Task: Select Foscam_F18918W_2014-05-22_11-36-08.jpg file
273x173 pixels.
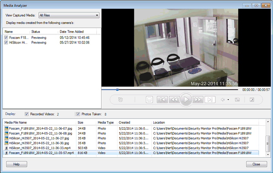Action: coord(131,133)
